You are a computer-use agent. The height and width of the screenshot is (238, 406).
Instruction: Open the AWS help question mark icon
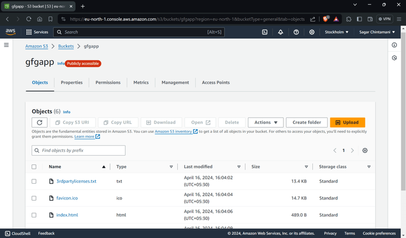click(296, 32)
